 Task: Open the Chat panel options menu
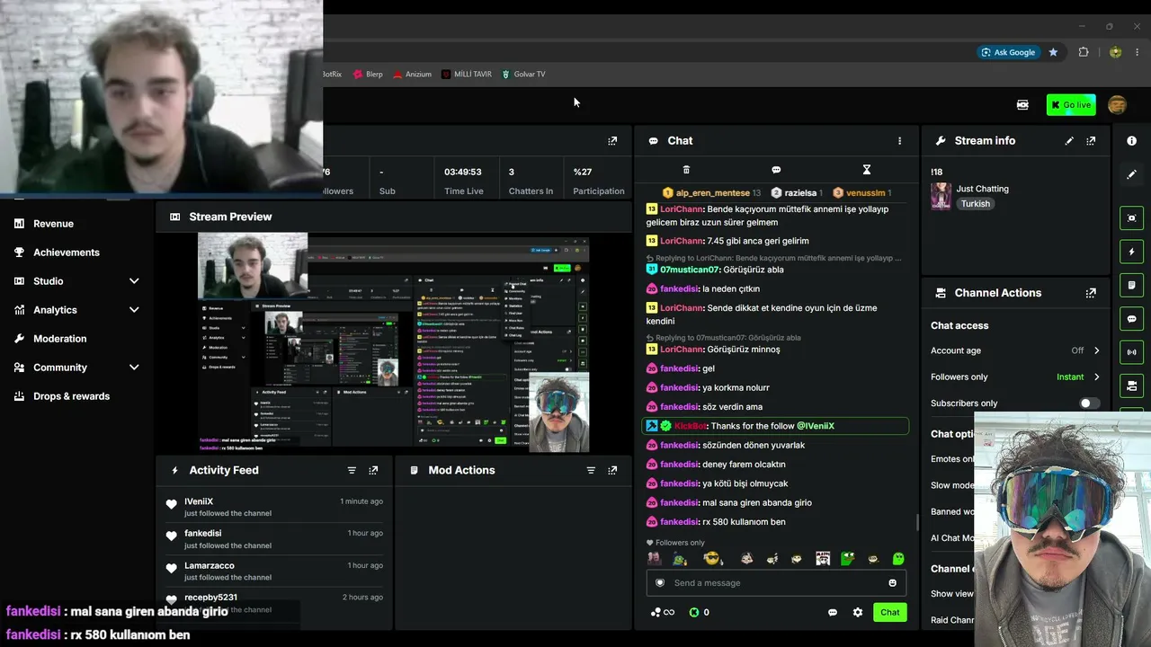[899, 141]
